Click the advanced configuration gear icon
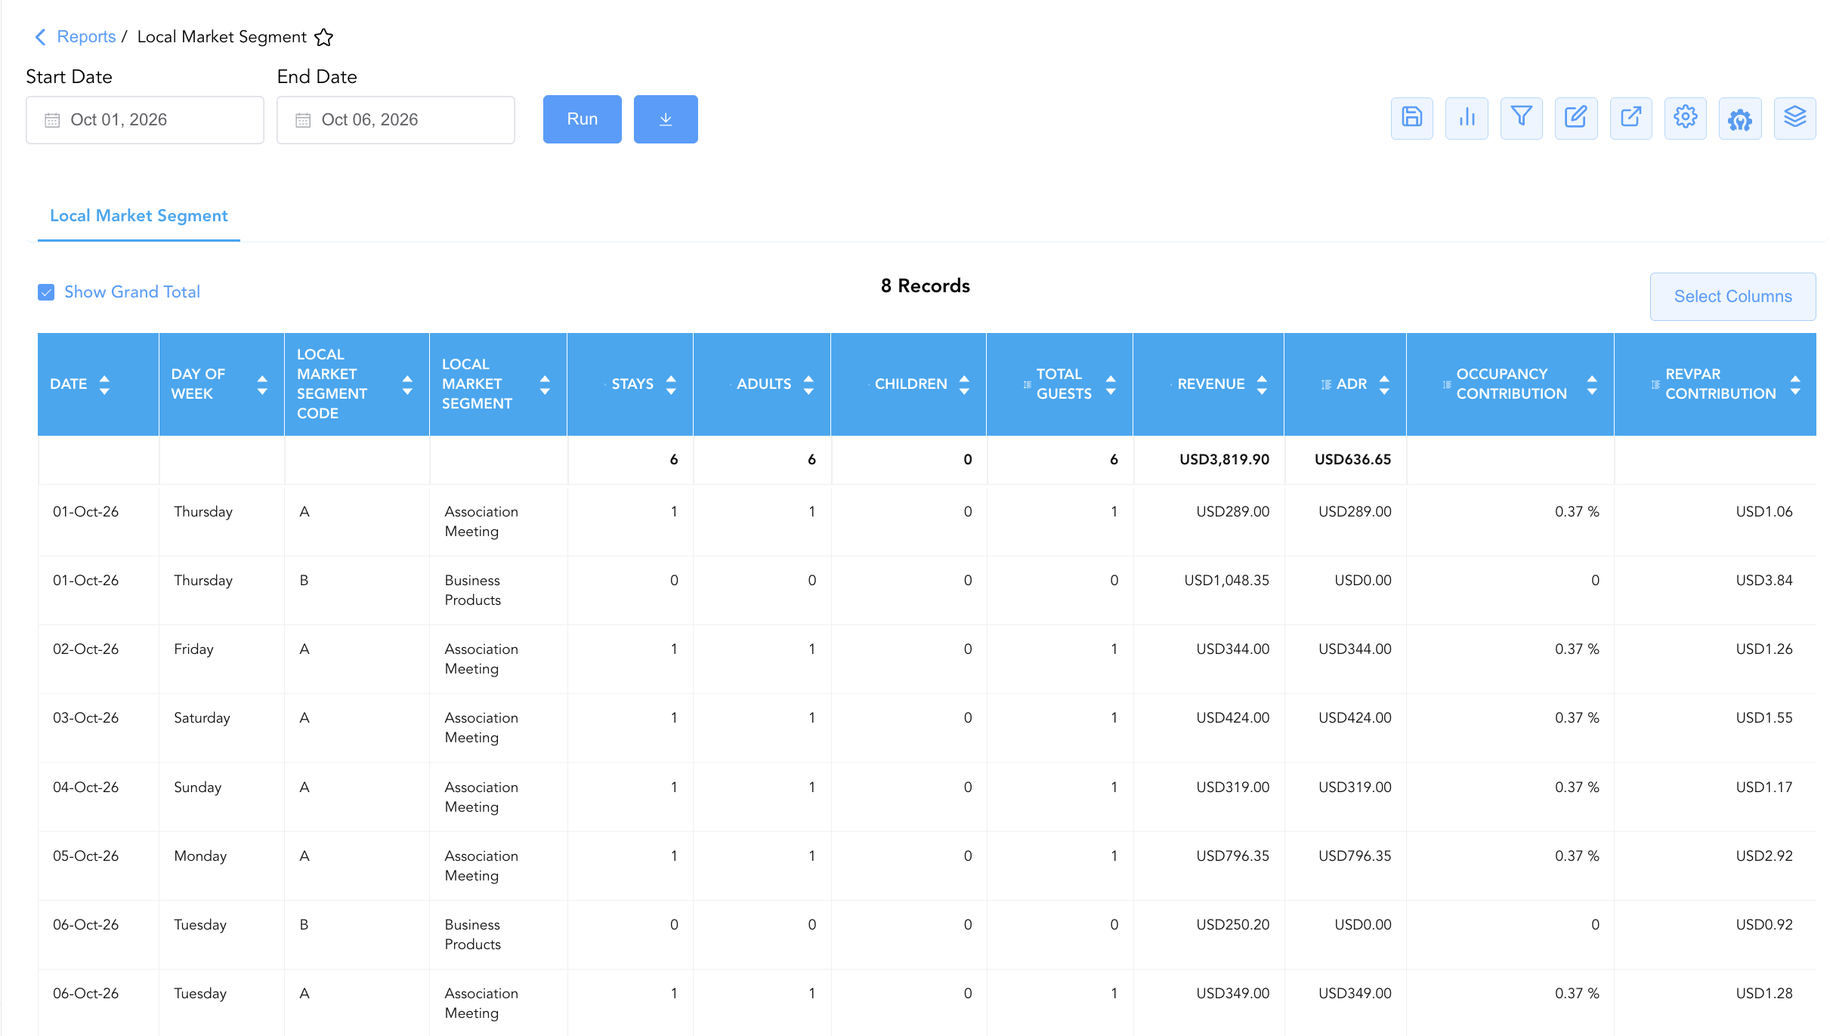 (x=1740, y=118)
